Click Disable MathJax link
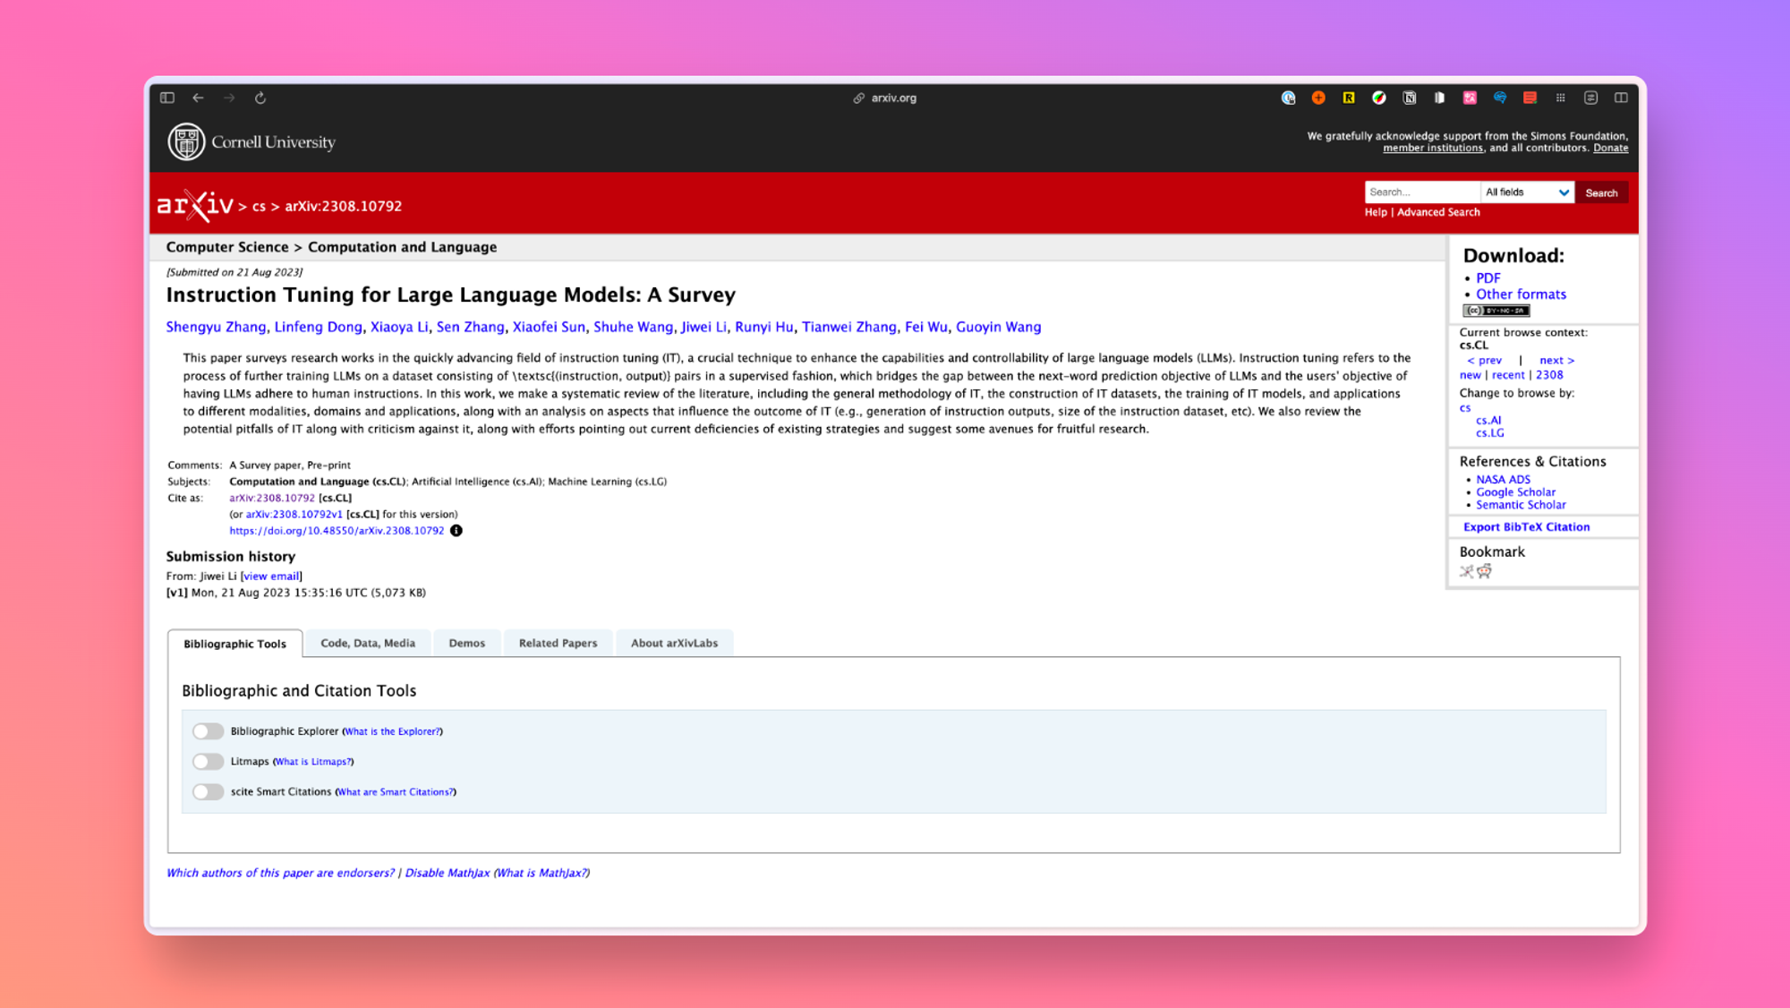1790x1008 pixels. 447,873
